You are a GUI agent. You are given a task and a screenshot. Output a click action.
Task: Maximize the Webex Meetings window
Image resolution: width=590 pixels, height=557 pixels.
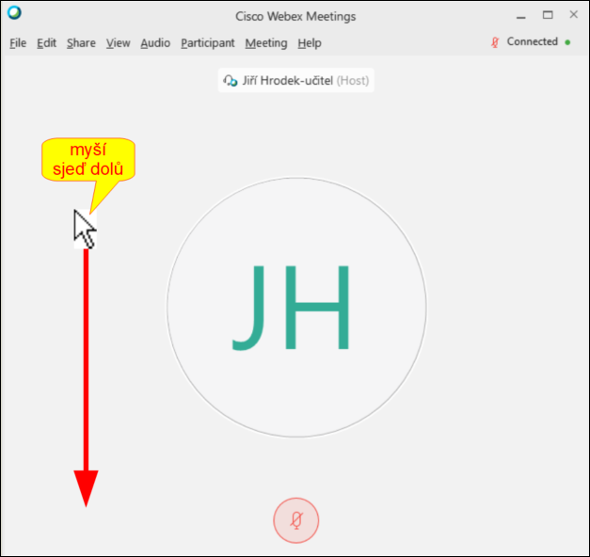click(548, 15)
